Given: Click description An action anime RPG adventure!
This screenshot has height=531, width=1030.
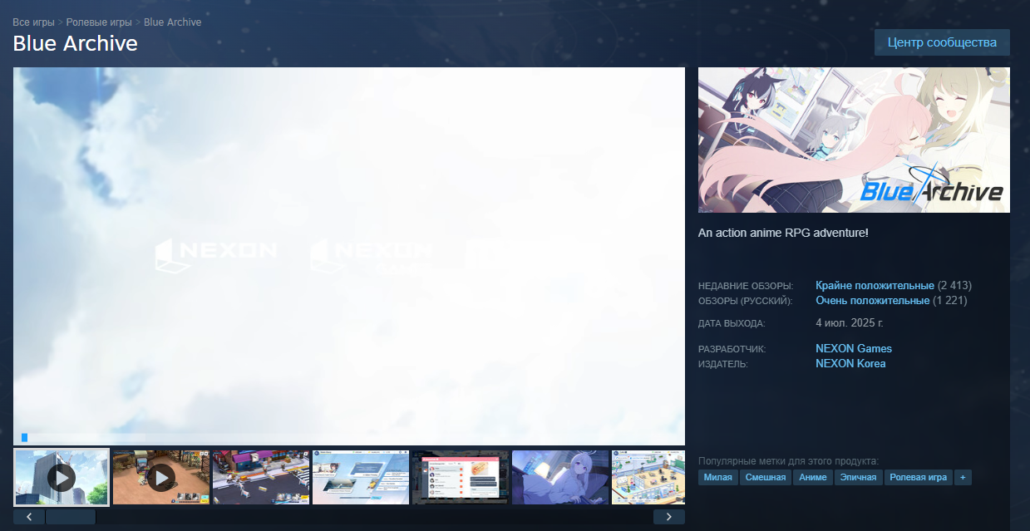Looking at the screenshot, I should (x=783, y=233).
